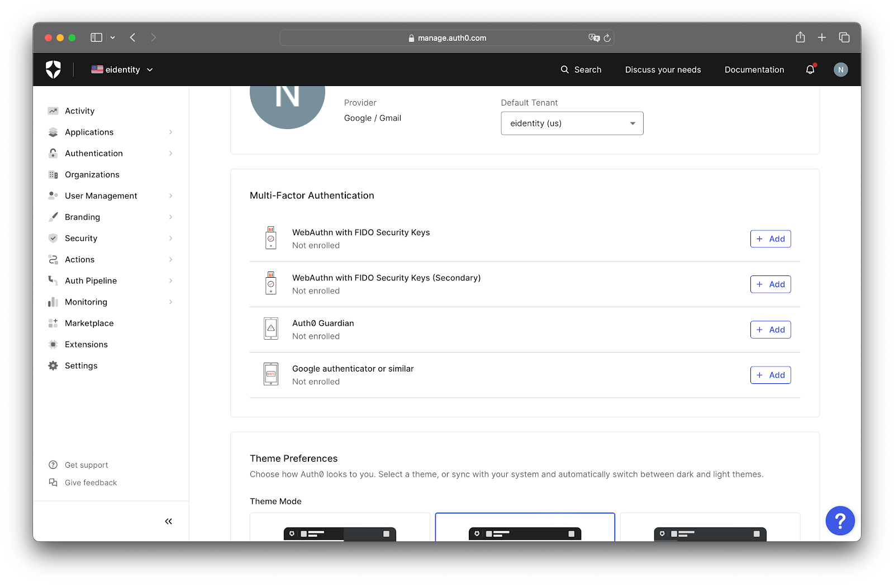Click the Authentication lock icon
894x585 pixels.
click(x=53, y=153)
